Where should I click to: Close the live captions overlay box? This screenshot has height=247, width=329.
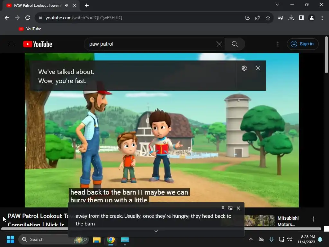pos(258,68)
